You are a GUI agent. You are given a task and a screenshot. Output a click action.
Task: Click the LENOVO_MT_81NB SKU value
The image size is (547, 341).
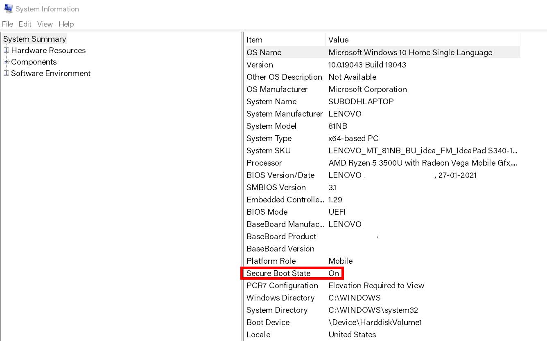click(423, 150)
